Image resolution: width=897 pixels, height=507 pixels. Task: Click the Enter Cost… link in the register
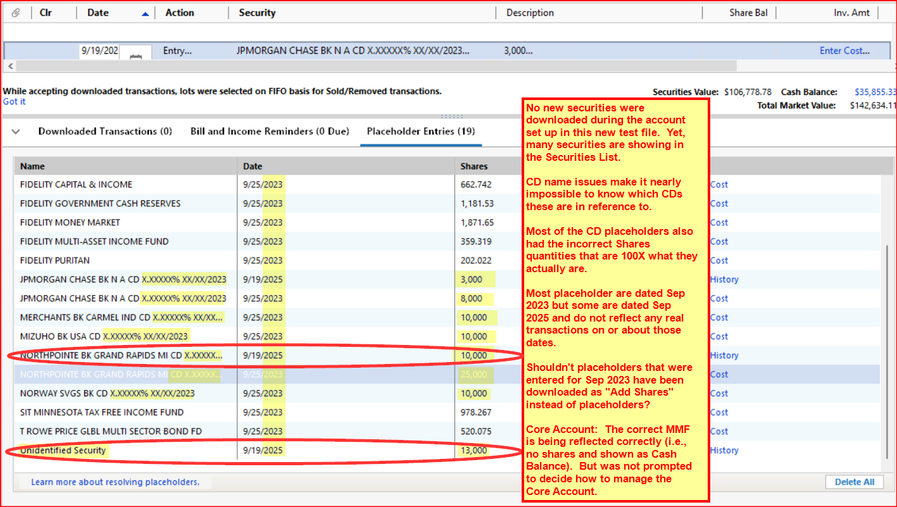844,51
